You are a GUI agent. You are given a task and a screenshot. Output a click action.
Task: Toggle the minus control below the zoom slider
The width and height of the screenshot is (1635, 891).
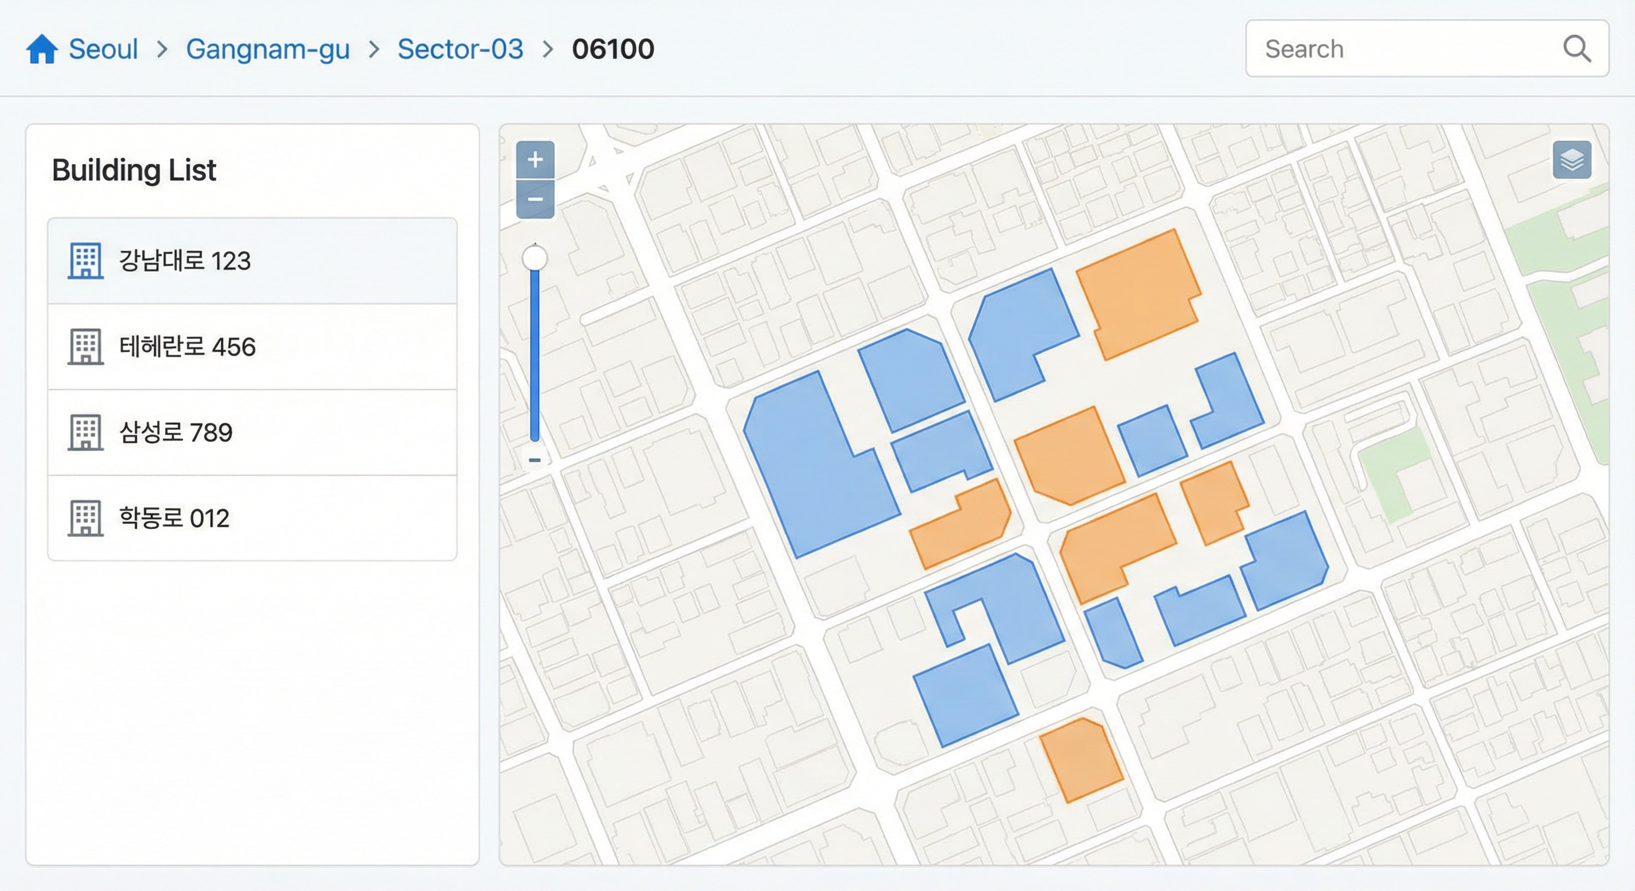(535, 460)
